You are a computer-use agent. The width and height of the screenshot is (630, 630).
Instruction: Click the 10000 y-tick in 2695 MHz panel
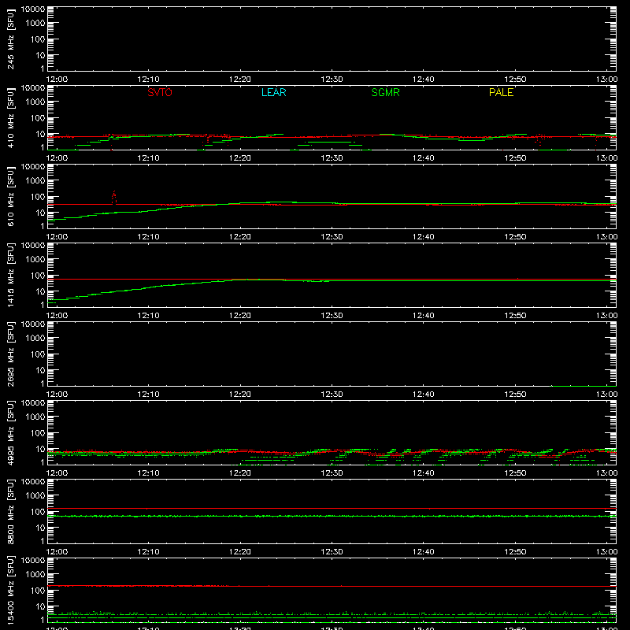coord(33,324)
